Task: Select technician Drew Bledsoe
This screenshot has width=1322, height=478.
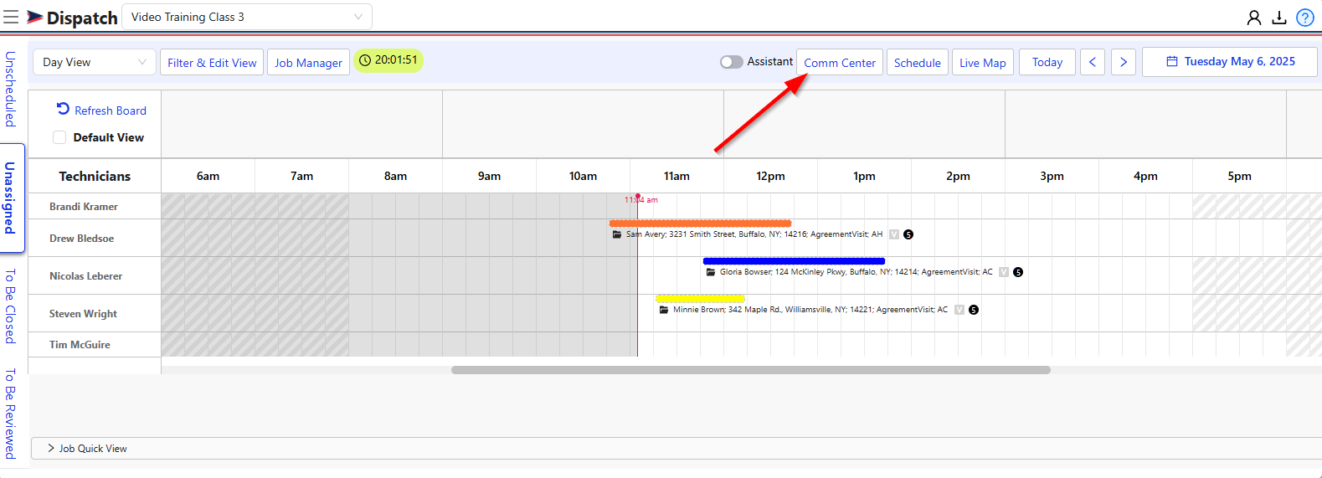Action: (x=82, y=239)
